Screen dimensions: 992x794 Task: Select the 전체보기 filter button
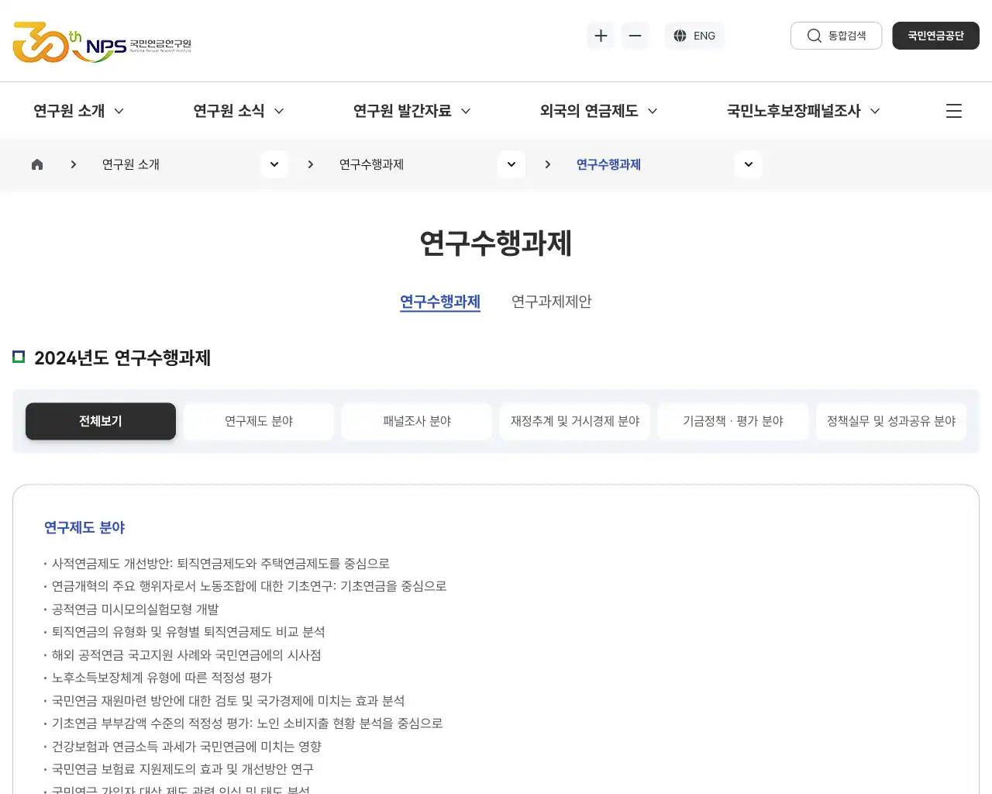coord(101,421)
